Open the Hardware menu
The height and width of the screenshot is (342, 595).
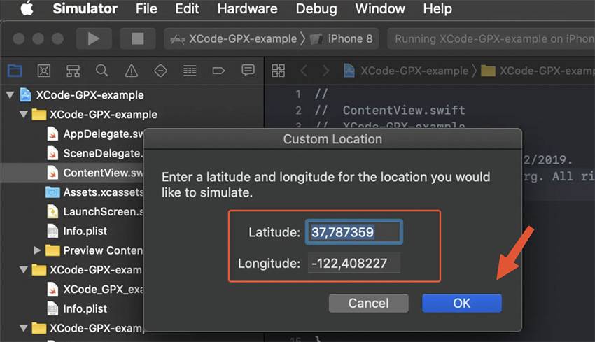(247, 8)
